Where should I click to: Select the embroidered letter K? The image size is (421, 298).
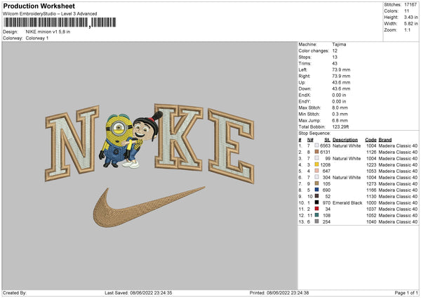[x=178, y=137]
